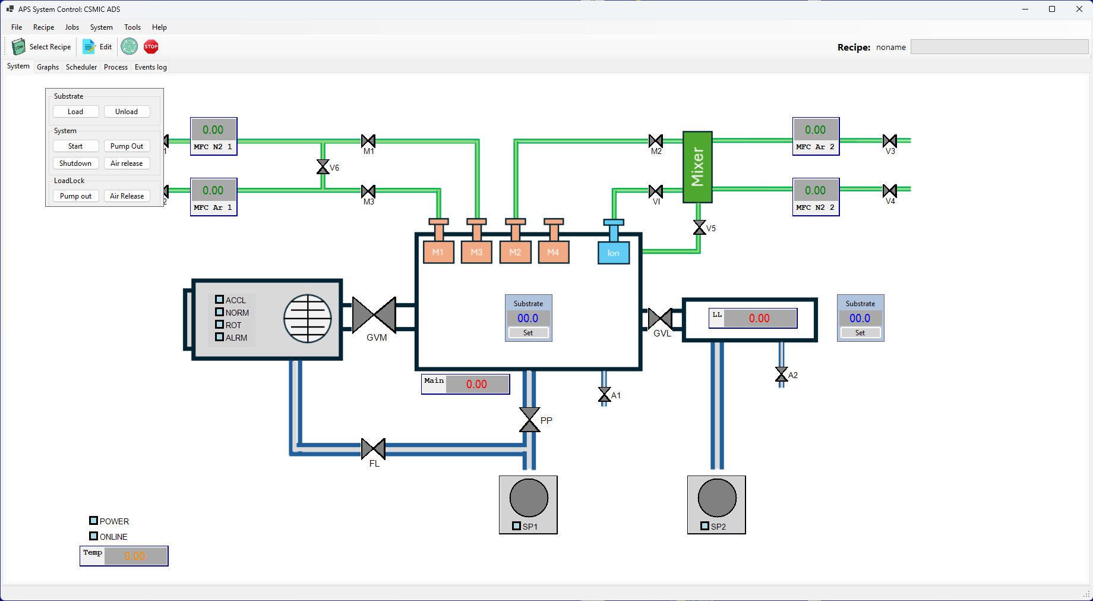Enable the SP2 pump checkbox
1093x601 pixels.
703,526
